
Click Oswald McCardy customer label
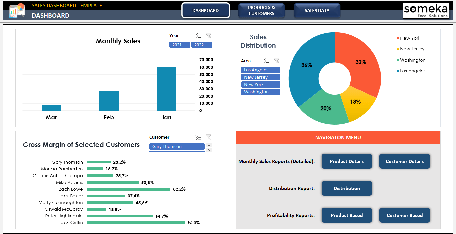tap(64, 209)
